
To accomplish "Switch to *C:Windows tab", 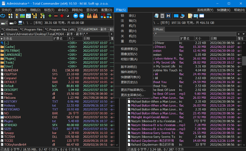I will 9,29.
